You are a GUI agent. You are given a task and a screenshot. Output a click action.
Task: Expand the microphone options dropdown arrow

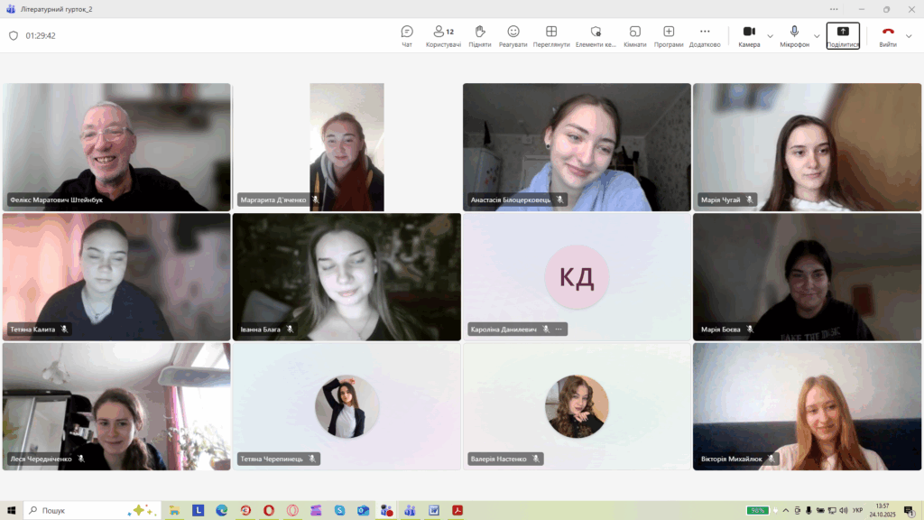tap(817, 36)
